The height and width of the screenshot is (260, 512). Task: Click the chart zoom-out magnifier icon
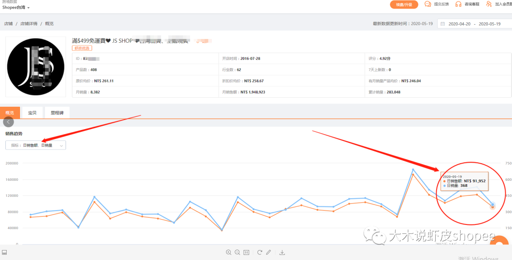click(238, 252)
